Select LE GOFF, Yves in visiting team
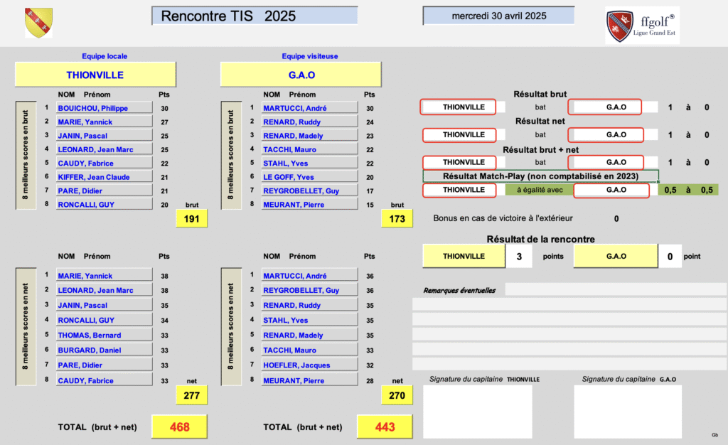The image size is (728, 445). [x=309, y=177]
